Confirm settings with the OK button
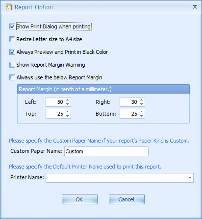This screenshot has height=219, width=202. point(79,199)
